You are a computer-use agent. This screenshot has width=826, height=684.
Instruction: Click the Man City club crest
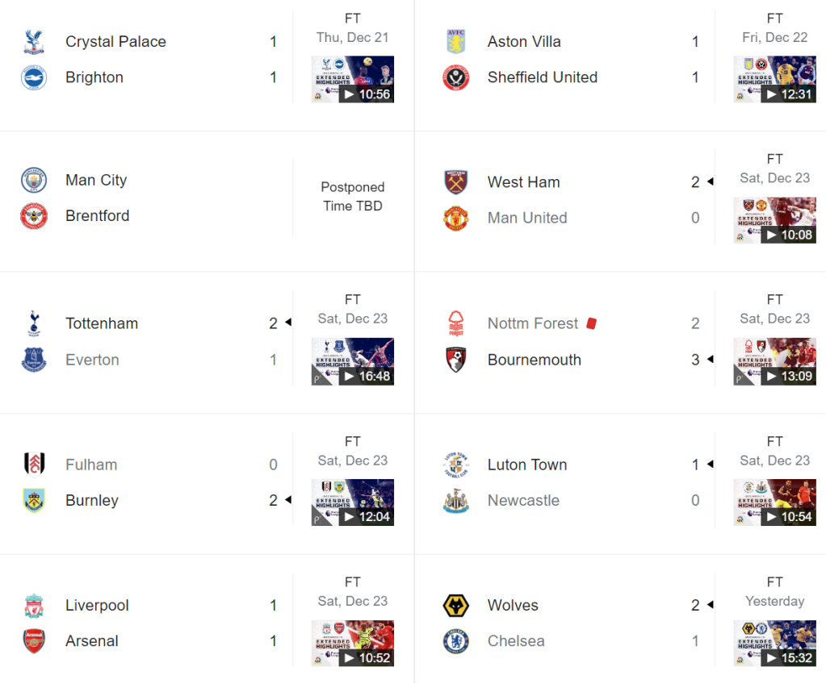[34, 180]
